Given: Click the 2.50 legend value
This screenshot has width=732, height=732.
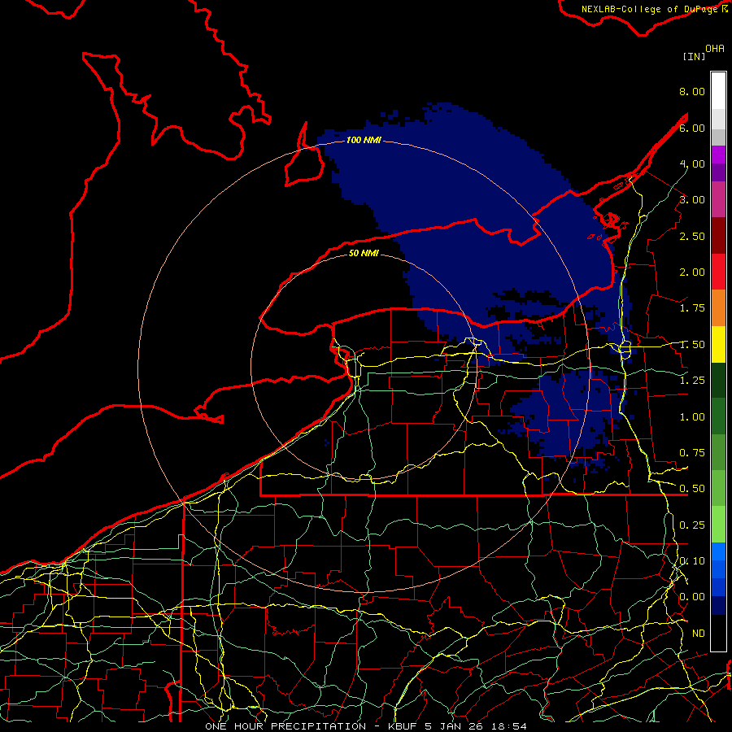Looking at the screenshot, I should [692, 236].
